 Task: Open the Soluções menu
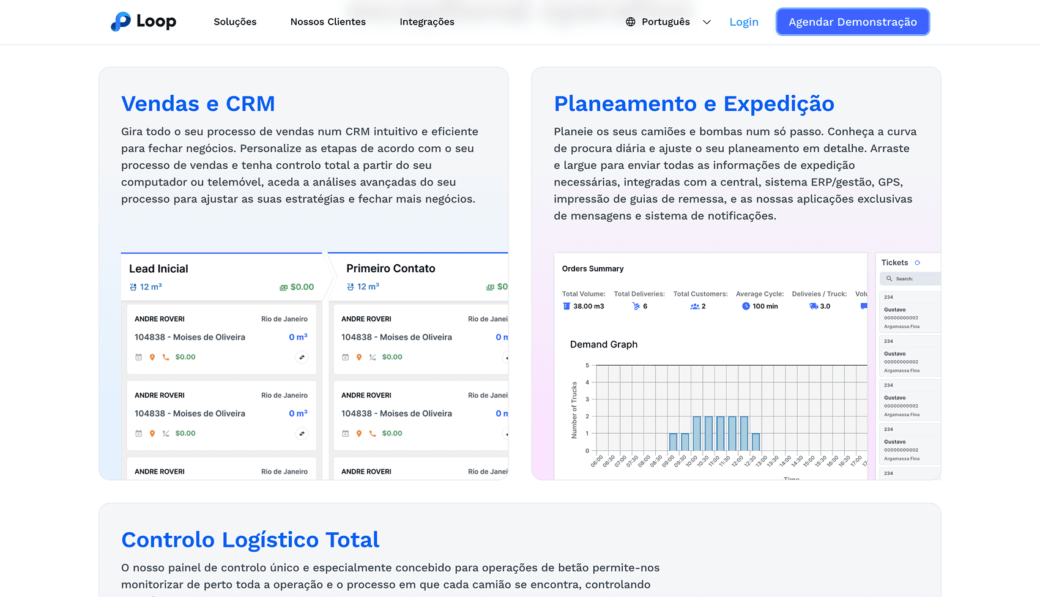(235, 22)
